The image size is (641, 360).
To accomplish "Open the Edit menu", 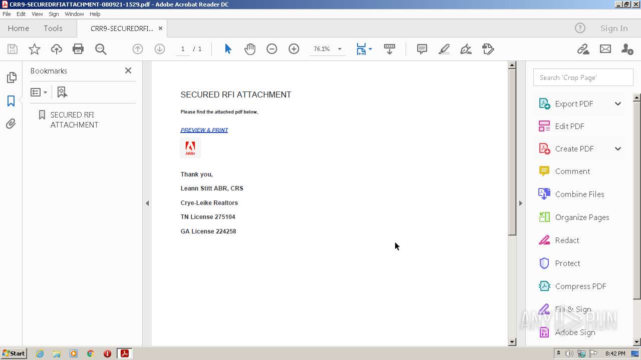I will (21, 14).
